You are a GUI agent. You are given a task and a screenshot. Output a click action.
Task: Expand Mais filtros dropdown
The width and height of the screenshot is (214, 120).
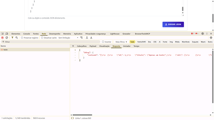click(x=121, y=42)
